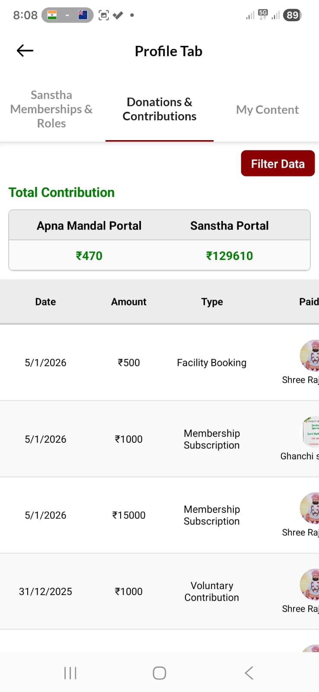Tap the battery indicator showing 89
Screen dimensions: 319x692
click(x=292, y=15)
